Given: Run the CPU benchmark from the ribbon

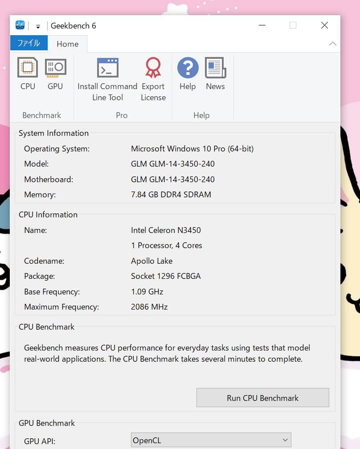Looking at the screenshot, I should 28,74.
